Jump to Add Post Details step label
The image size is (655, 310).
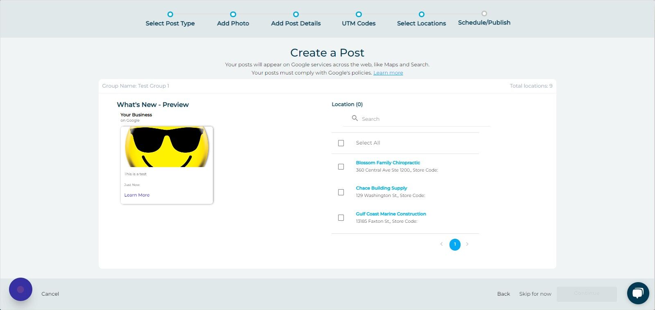296,23
